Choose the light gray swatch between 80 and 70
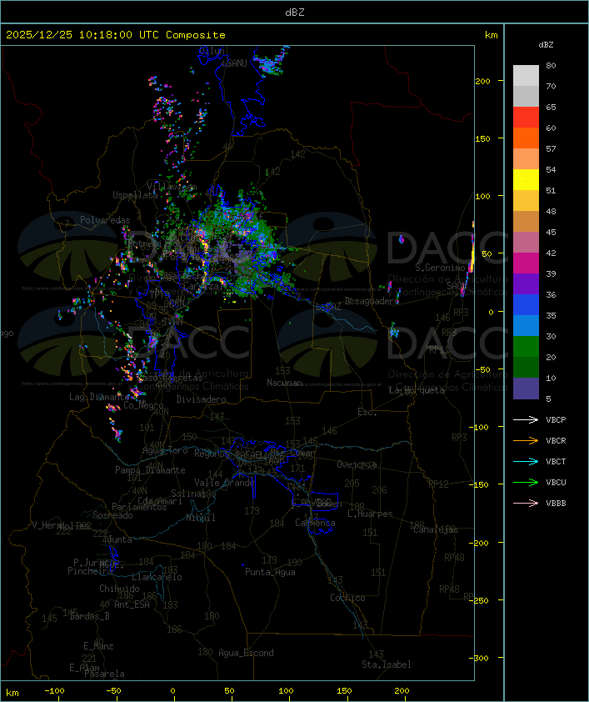Viewport: 589px width, 702px height. pyautogui.click(x=526, y=76)
